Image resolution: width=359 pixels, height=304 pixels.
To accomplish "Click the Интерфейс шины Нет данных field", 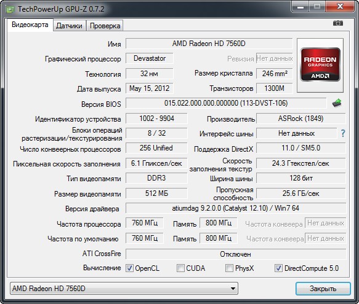I will click(296, 133).
